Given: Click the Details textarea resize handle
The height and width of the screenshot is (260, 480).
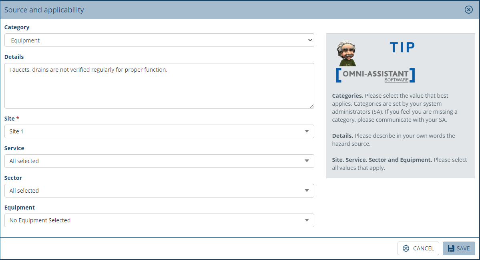Looking at the screenshot, I should (x=312, y=106).
